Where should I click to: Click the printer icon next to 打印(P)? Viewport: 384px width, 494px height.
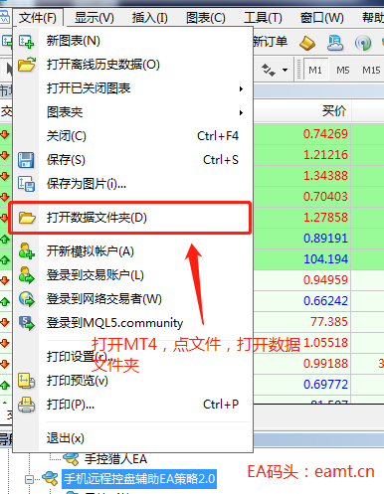point(26,405)
